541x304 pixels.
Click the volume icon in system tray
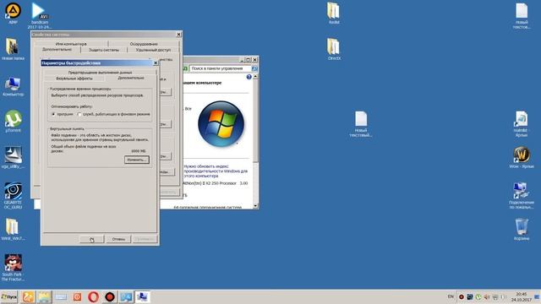click(487, 296)
